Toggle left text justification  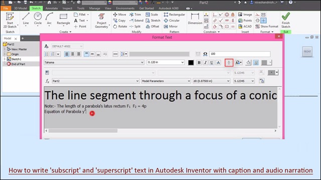click(x=67, y=54)
